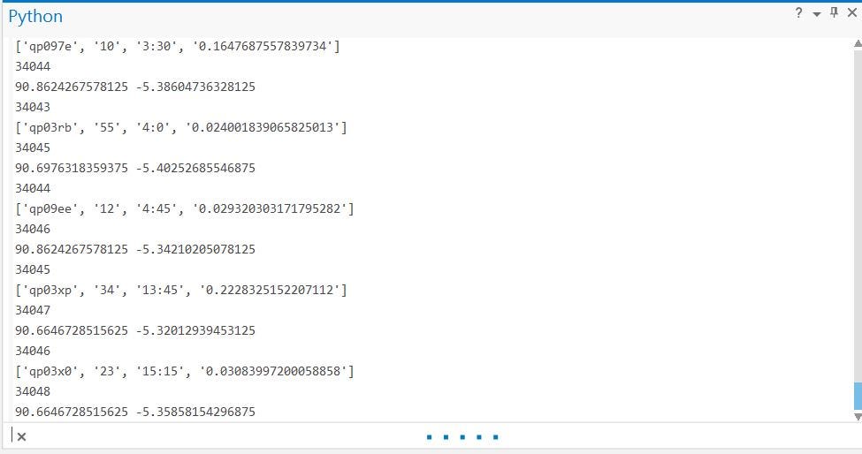Click the scrollbar up arrow
Viewport: 862px width, 454px height.
pyautogui.click(x=858, y=43)
